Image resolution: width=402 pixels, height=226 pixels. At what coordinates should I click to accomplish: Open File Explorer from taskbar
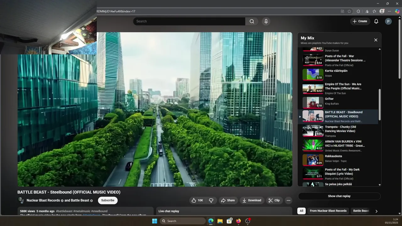[220, 221]
